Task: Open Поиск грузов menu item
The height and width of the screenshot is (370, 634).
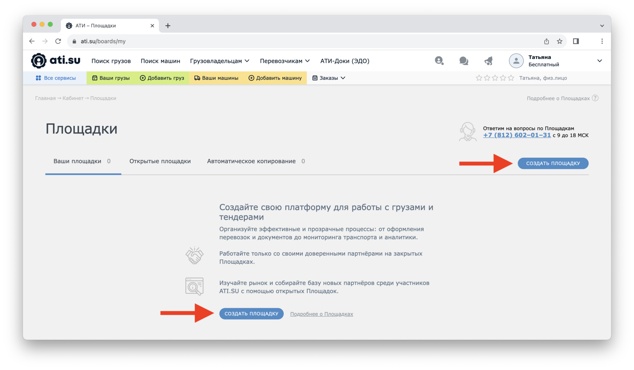Action: (x=111, y=61)
